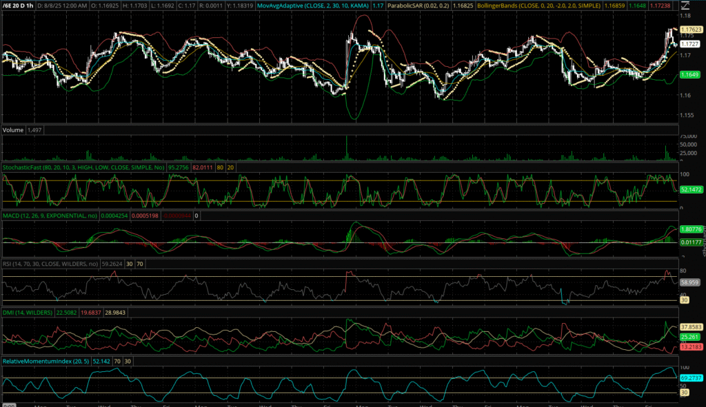The height and width of the screenshot is (407, 706).
Task: Open the RSI (14, 70, 30) study label
Action: point(50,264)
